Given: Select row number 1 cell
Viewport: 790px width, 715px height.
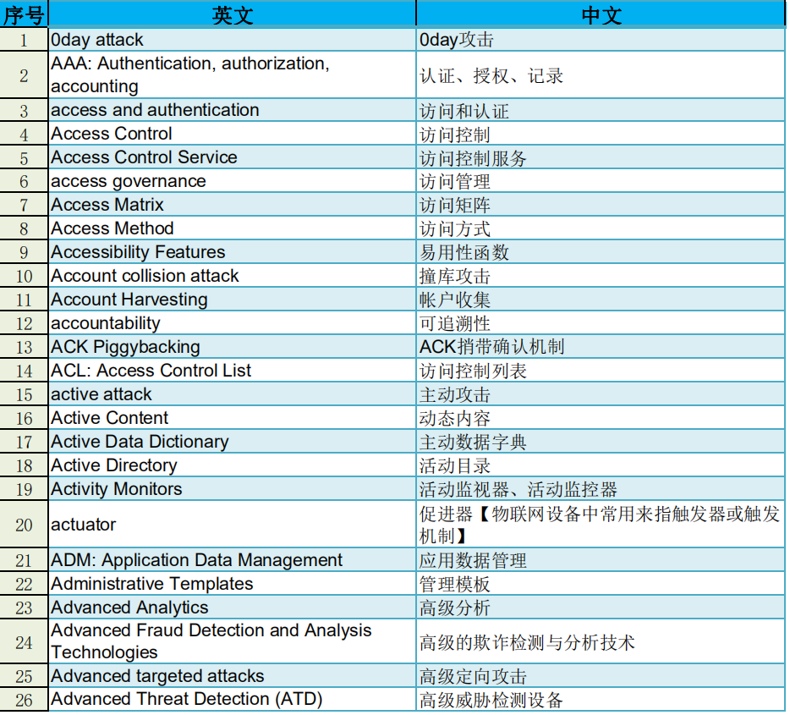Looking at the screenshot, I should pyautogui.click(x=24, y=40).
